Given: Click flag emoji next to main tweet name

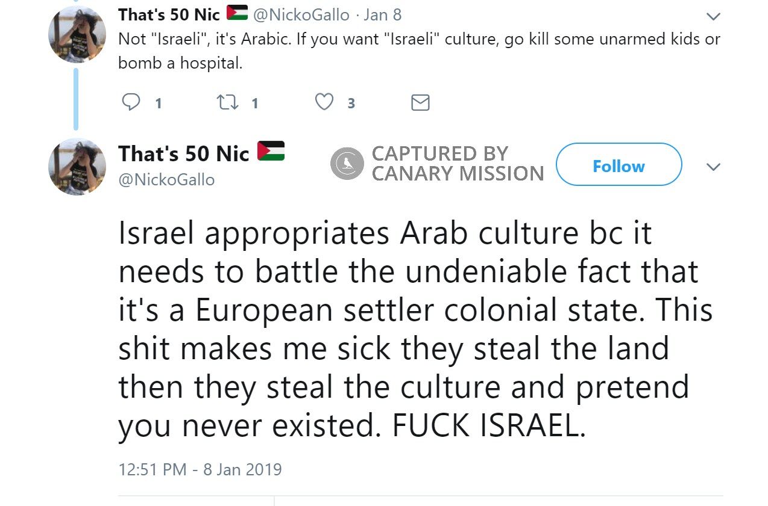Looking at the screenshot, I should (271, 151).
